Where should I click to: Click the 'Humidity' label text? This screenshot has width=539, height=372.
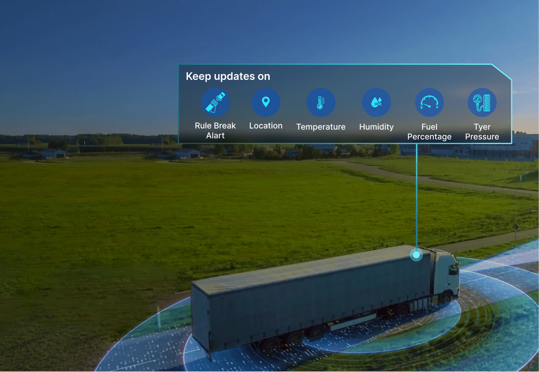pyautogui.click(x=376, y=127)
